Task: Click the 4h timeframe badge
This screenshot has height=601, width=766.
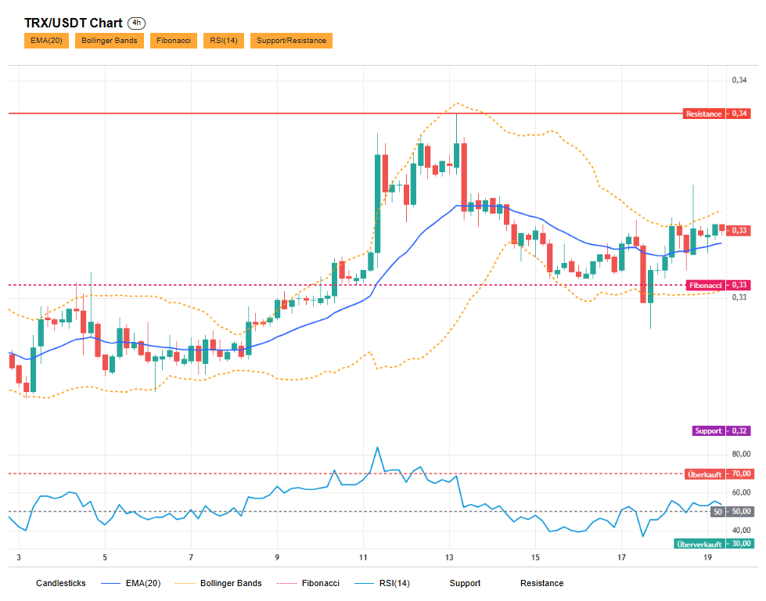Action: coord(136,23)
